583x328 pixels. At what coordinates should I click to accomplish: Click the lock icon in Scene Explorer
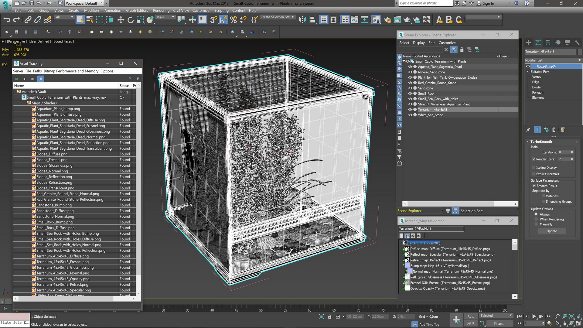click(x=462, y=50)
